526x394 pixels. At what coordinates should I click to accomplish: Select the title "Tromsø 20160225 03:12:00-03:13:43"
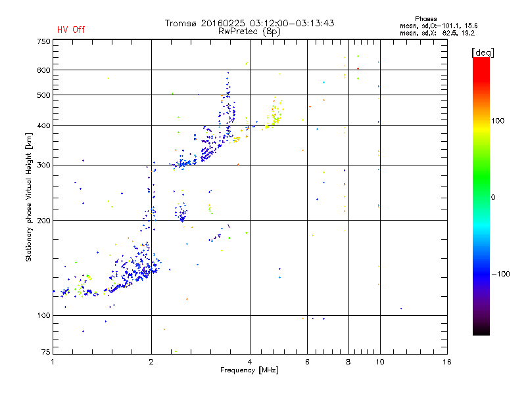tap(249, 23)
